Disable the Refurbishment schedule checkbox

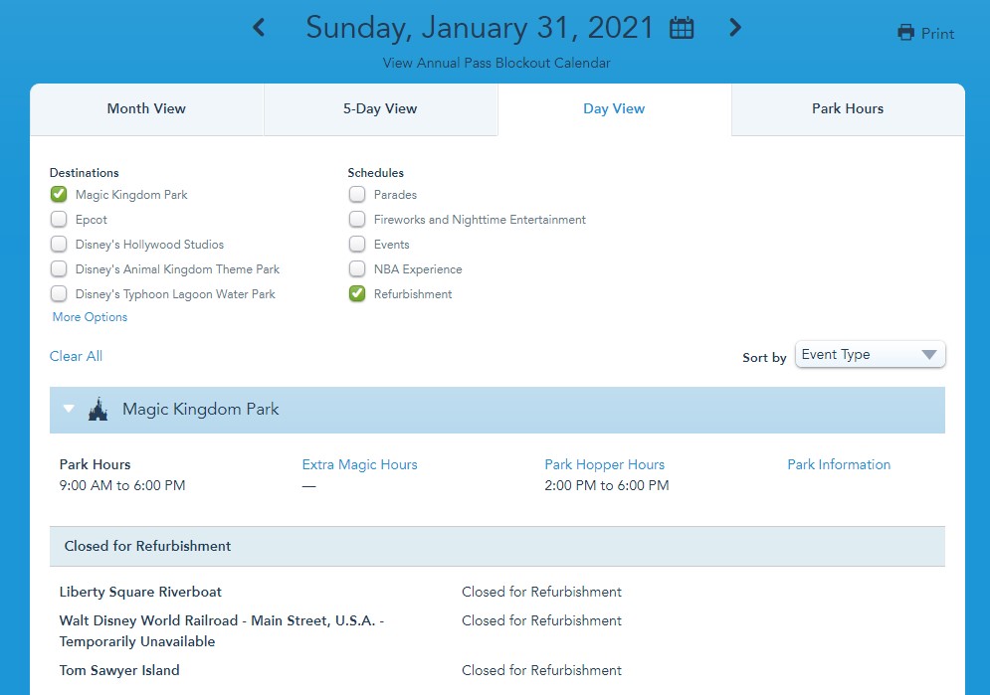point(357,294)
